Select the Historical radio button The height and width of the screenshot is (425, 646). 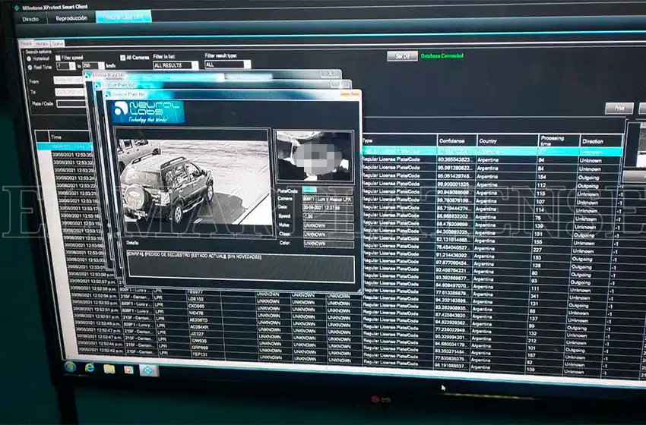point(30,58)
